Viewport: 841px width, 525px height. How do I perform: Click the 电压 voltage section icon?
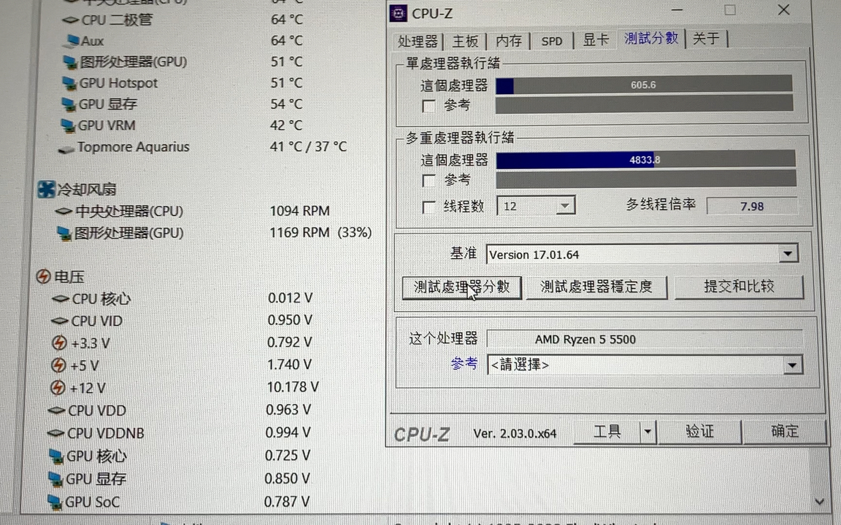point(43,276)
